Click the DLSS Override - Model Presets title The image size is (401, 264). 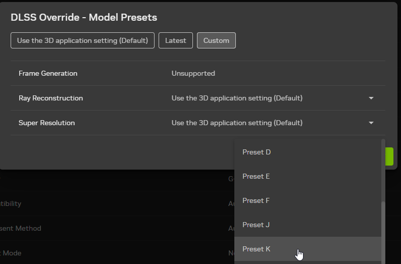click(x=84, y=17)
